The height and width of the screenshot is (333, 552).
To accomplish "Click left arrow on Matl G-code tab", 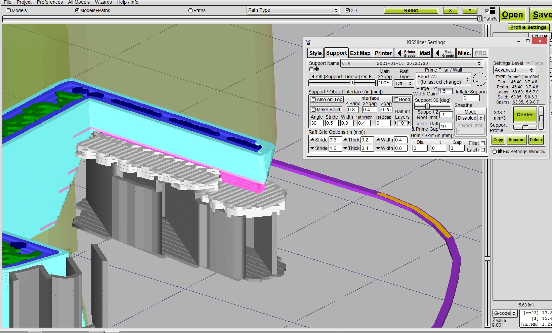I will click(x=437, y=53).
